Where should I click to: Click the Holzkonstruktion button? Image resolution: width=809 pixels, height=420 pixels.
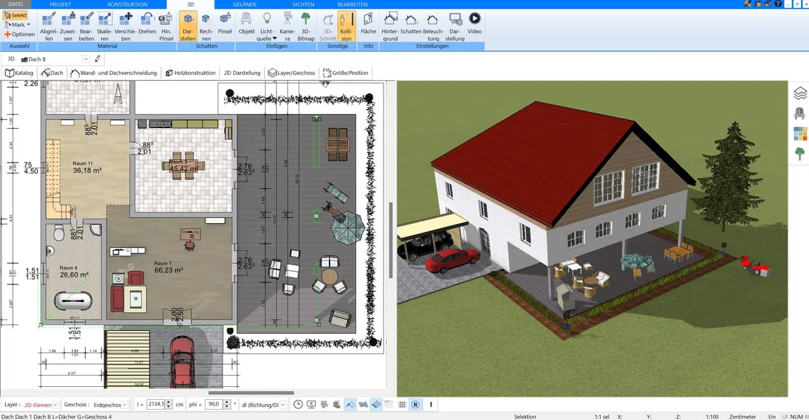(x=189, y=73)
